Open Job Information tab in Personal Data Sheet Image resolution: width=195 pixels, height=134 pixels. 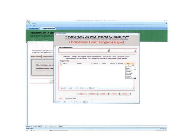click(48, 57)
